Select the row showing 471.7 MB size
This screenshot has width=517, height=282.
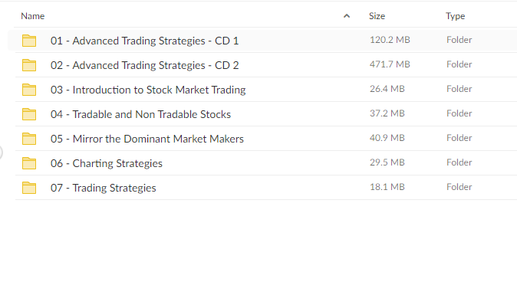pos(265,65)
